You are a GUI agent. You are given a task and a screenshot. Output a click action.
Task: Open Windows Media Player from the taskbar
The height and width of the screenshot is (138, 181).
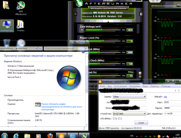(38, 136)
